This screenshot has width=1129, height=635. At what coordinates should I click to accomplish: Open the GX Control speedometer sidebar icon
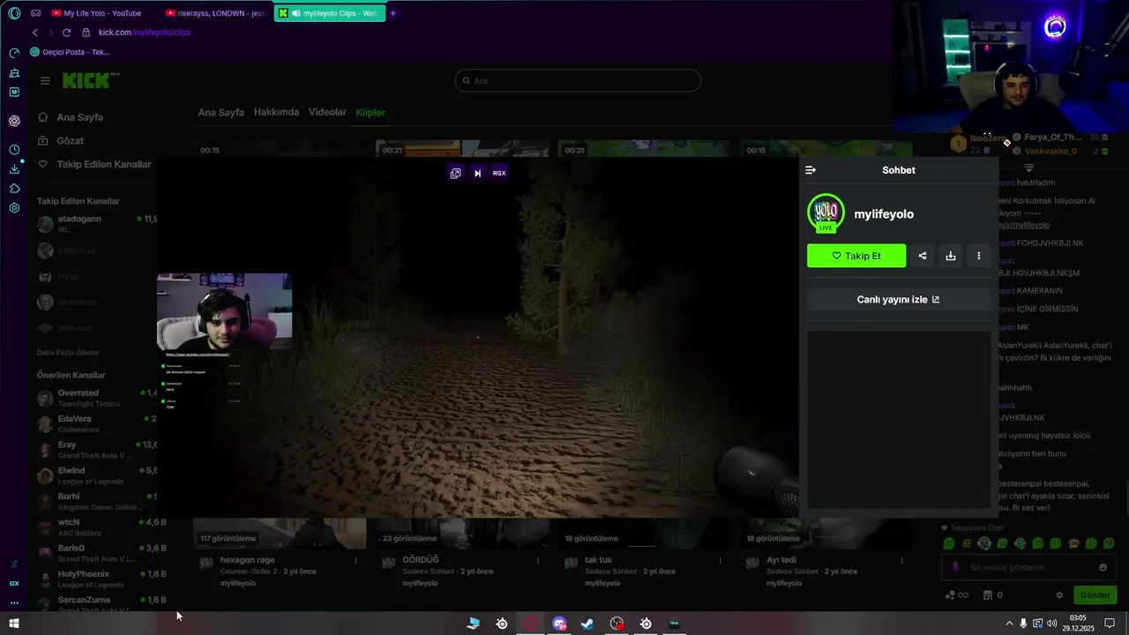[x=14, y=53]
